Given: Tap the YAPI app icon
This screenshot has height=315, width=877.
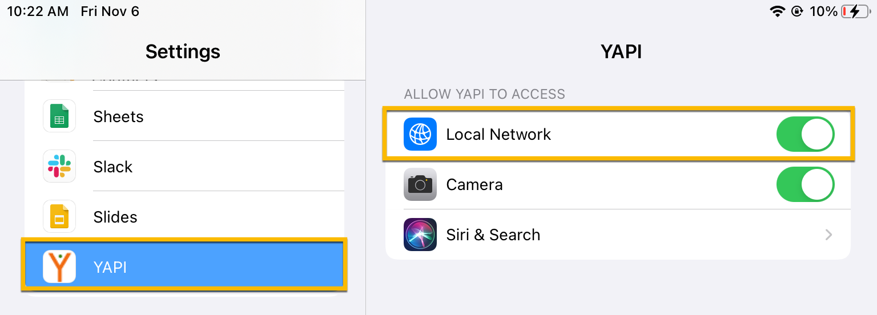Looking at the screenshot, I should (59, 266).
